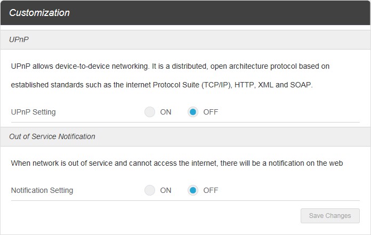Click the Notification Setting label
The image size is (371, 235).
click(x=42, y=190)
